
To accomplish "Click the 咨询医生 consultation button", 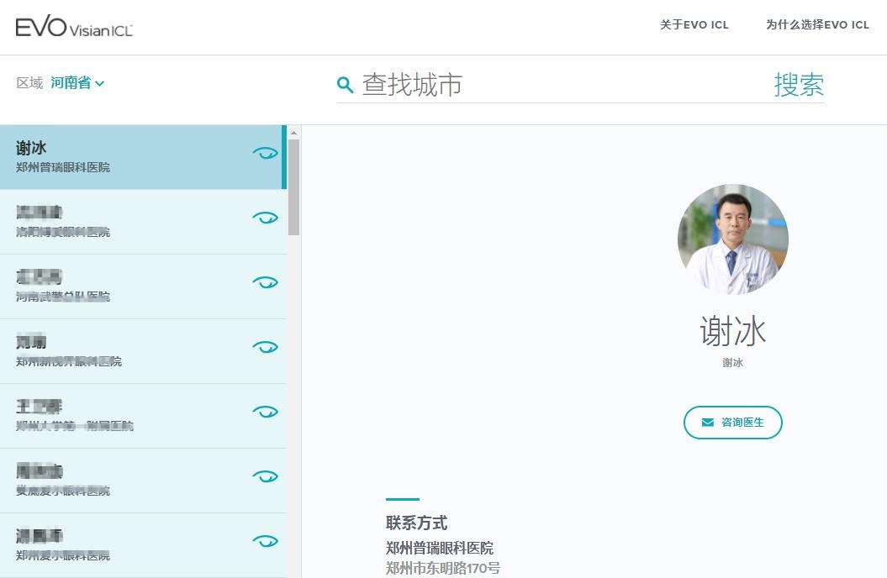I will coord(732,423).
